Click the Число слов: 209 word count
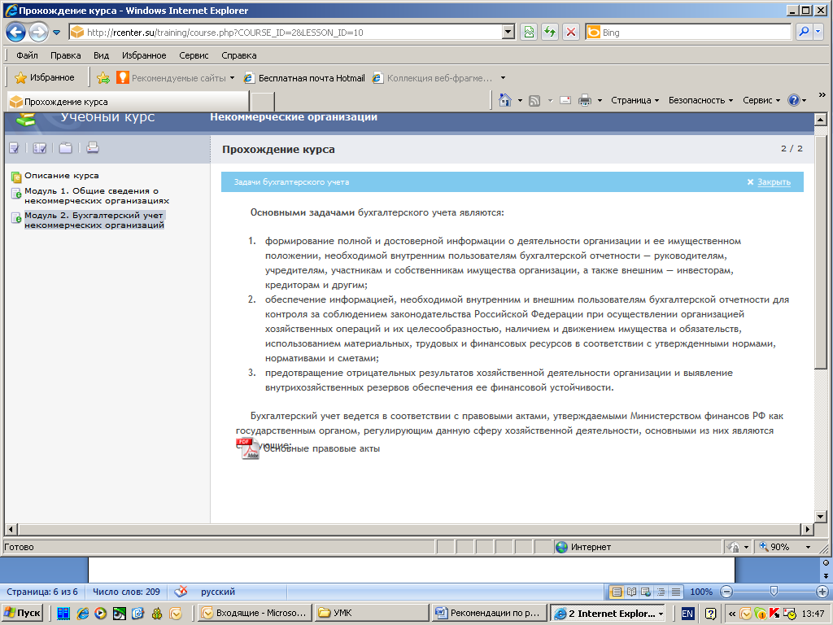 point(126,592)
